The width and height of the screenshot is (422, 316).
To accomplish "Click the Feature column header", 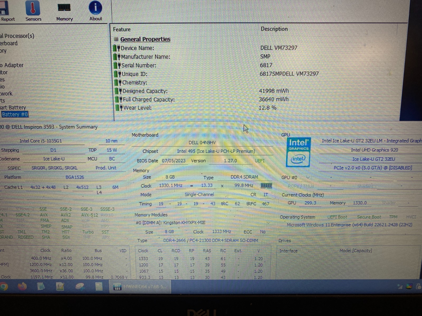I will (x=122, y=29).
